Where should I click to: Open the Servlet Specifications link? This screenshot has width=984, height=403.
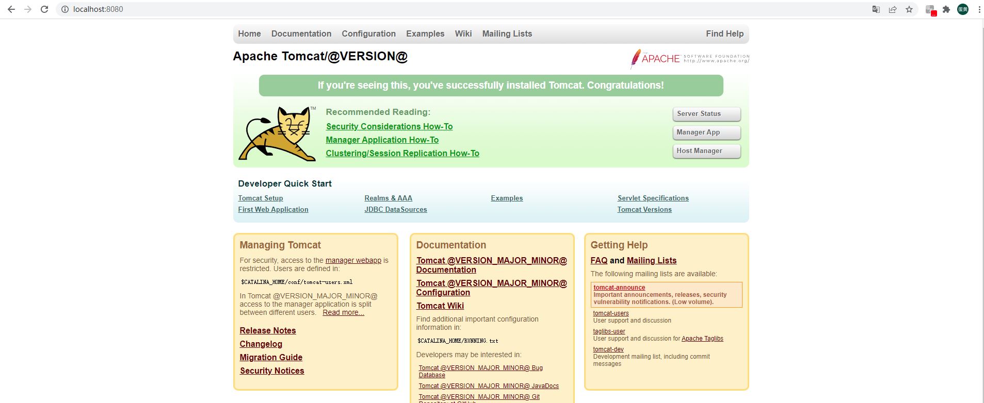(653, 198)
